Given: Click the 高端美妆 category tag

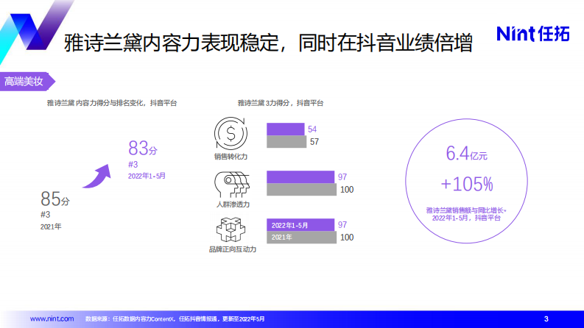Looking at the screenshot, I should click(27, 81).
